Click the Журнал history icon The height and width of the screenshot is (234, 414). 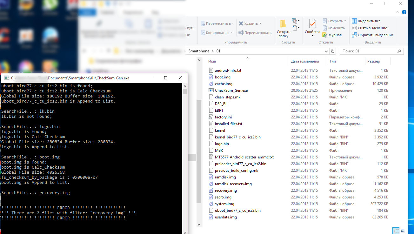click(x=325, y=35)
